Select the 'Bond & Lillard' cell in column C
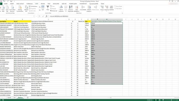The image size is (179, 101). click(48, 88)
